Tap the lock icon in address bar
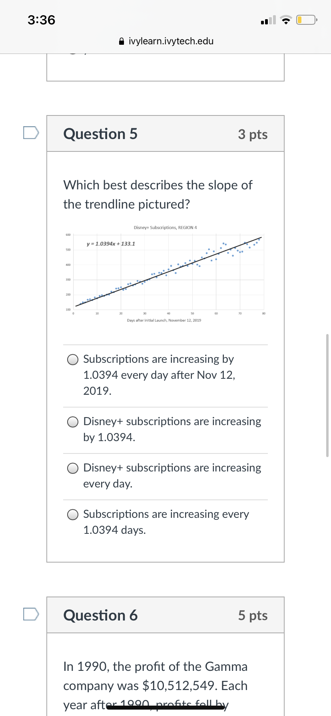The image size is (331, 716). [x=122, y=41]
